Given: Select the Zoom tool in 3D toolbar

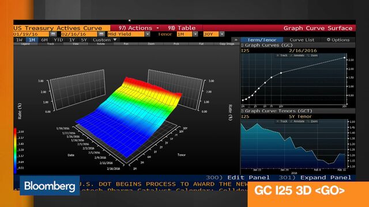Looking at the screenshot, I should 151,44.
